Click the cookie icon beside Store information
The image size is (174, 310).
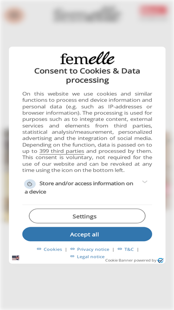coord(30,184)
